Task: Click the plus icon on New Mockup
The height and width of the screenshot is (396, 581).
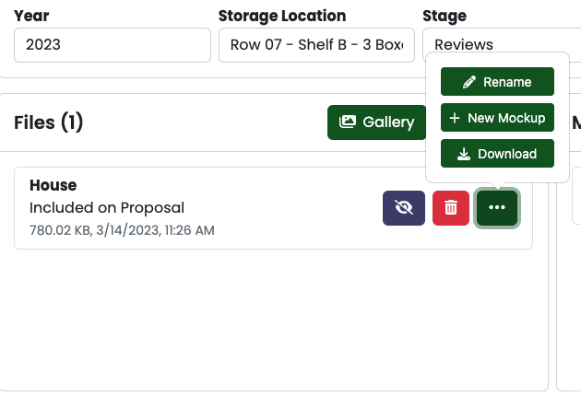Action: click(x=455, y=118)
